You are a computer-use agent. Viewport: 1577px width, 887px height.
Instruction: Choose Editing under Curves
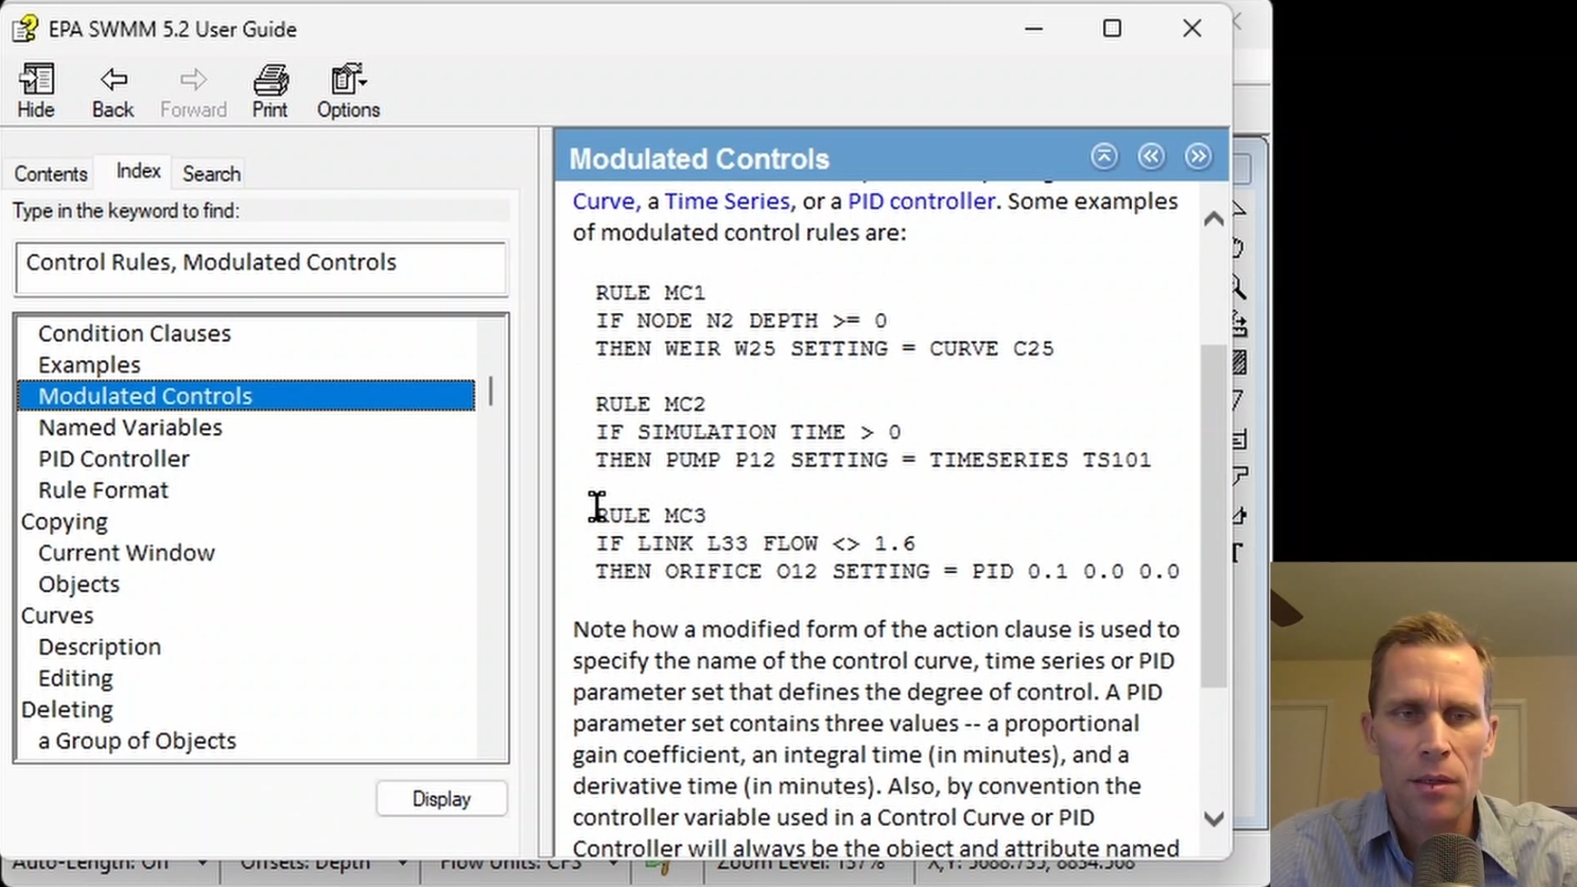point(76,679)
